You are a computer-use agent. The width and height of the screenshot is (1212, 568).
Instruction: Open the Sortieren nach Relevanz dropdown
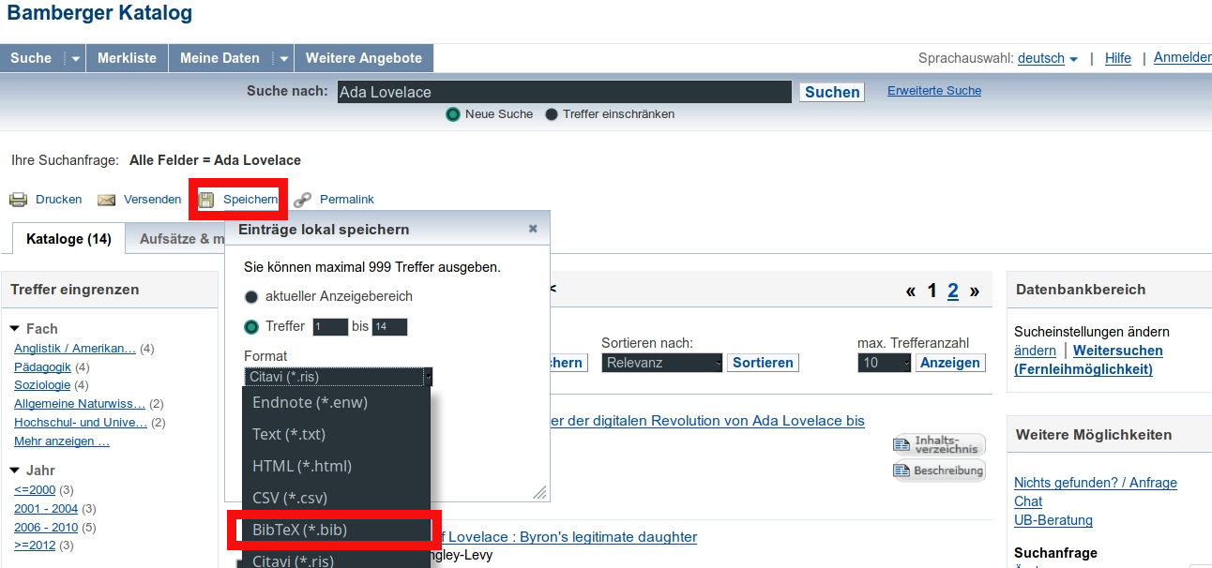(661, 363)
